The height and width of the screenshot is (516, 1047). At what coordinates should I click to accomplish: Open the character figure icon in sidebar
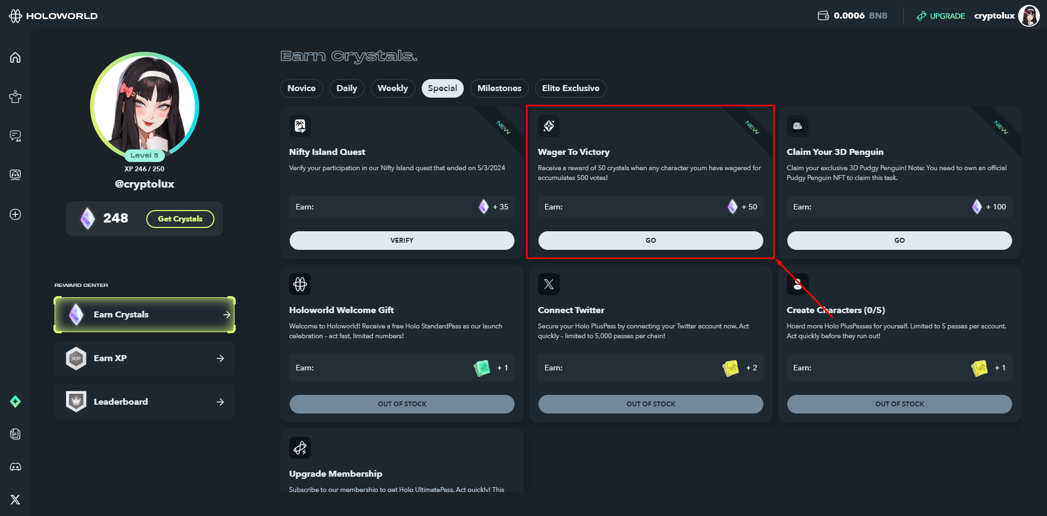click(x=15, y=97)
